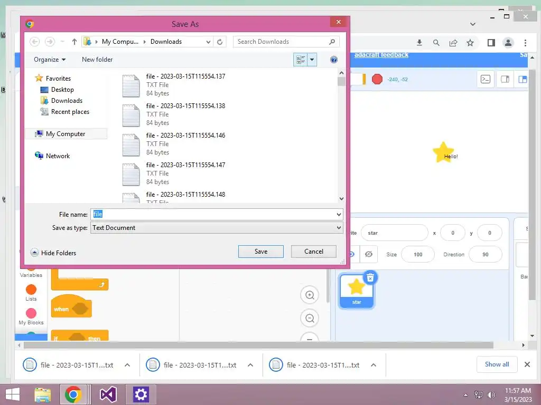Refresh the Downloads folder listing
The height and width of the screenshot is (405, 541).
coord(220,42)
